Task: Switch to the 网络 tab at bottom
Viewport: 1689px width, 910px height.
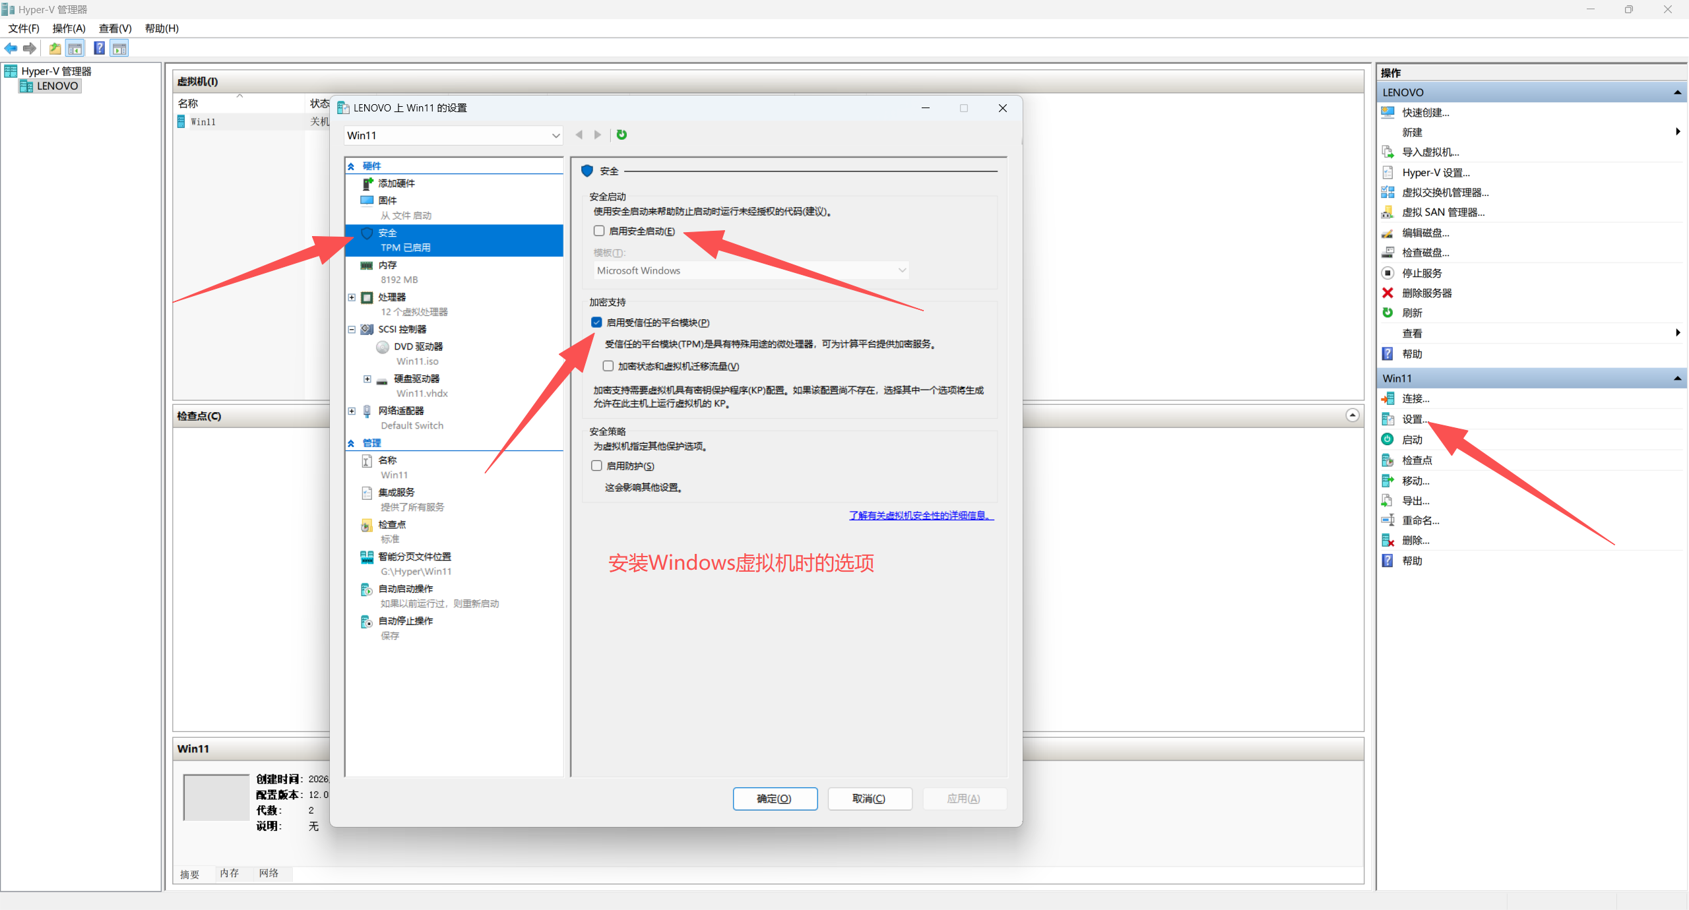Action: click(x=269, y=873)
